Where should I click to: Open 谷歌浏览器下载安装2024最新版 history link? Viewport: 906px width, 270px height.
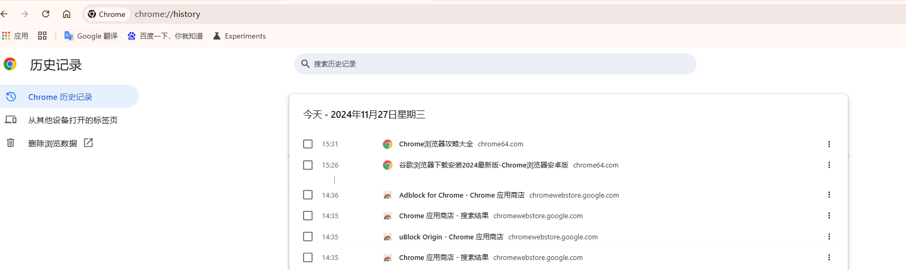[x=483, y=165]
